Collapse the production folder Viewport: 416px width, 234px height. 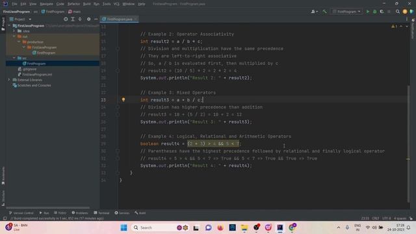coord(19,42)
